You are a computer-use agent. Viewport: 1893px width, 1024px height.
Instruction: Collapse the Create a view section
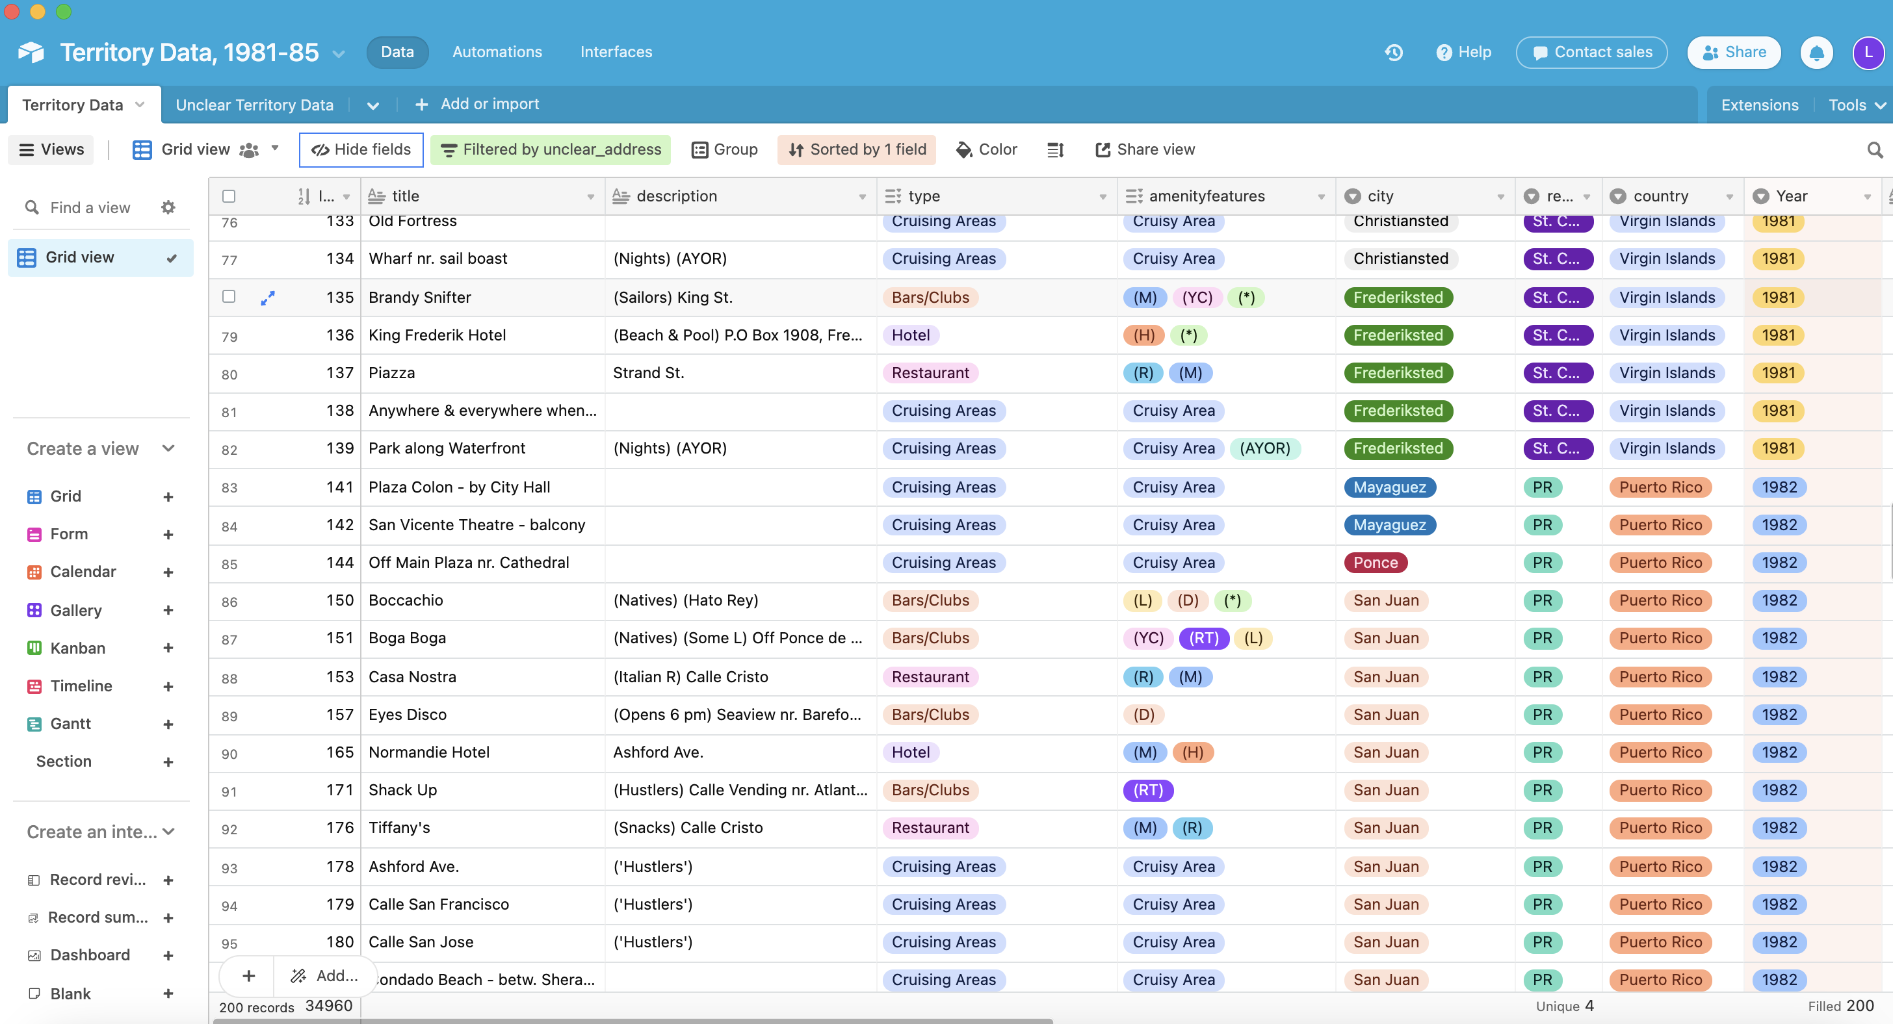click(168, 448)
